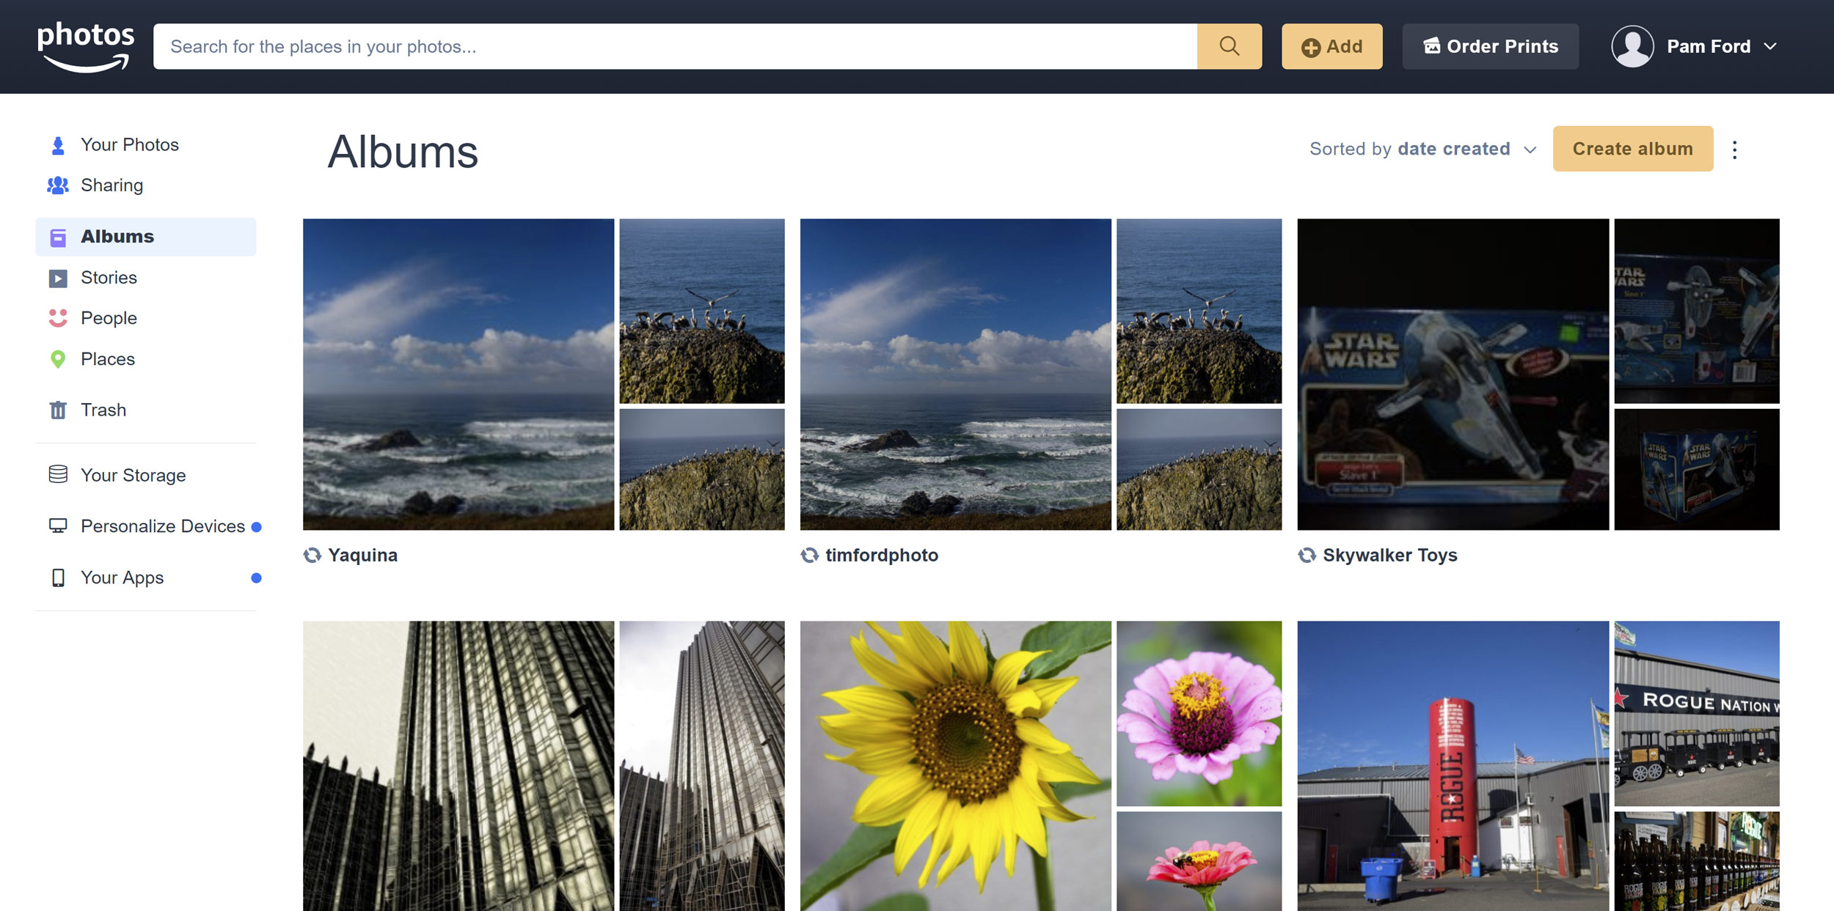Open the Sharing section
1834x911 pixels.
click(112, 185)
